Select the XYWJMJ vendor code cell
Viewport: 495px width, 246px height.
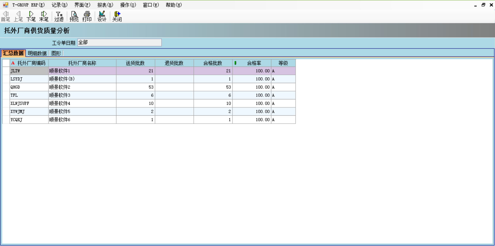coord(29,112)
